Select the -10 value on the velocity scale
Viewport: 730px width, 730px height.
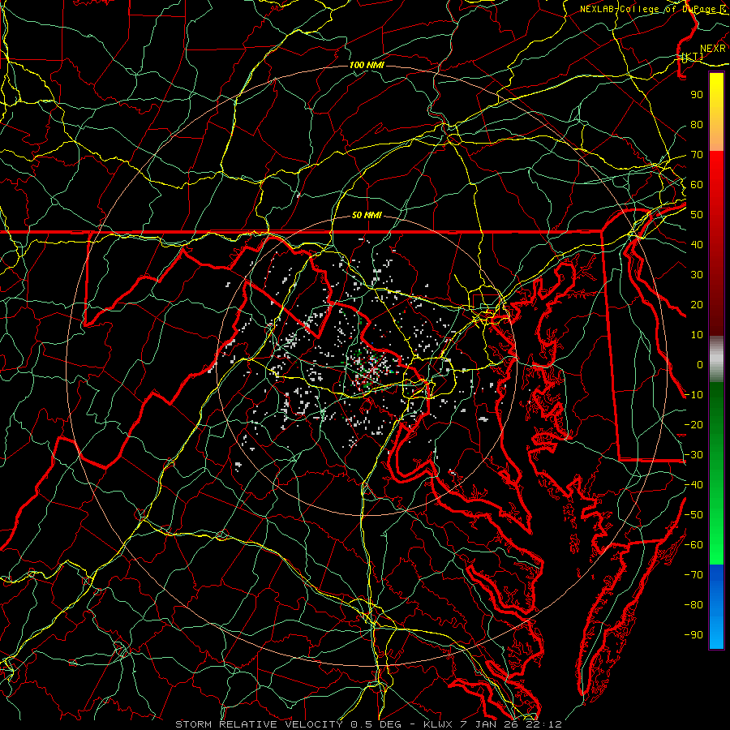[x=693, y=395]
